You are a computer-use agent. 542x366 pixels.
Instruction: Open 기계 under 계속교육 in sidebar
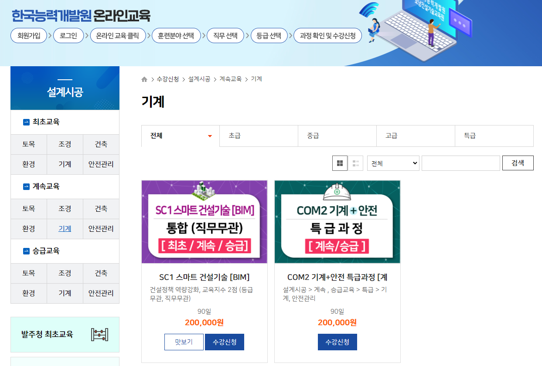[x=65, y=229]
